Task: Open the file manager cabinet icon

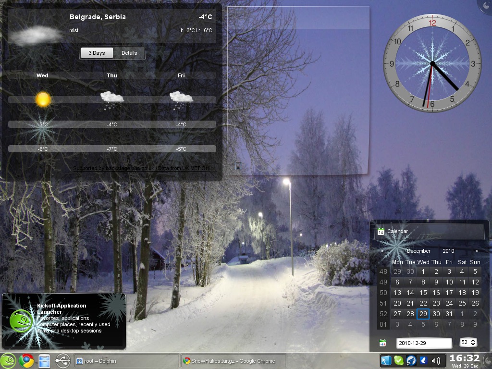Action: [x=44, y=361]
